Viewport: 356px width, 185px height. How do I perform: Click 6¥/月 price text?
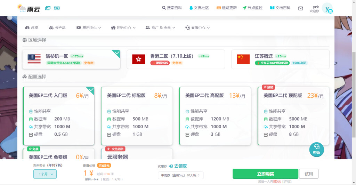[x=82, y=96]
